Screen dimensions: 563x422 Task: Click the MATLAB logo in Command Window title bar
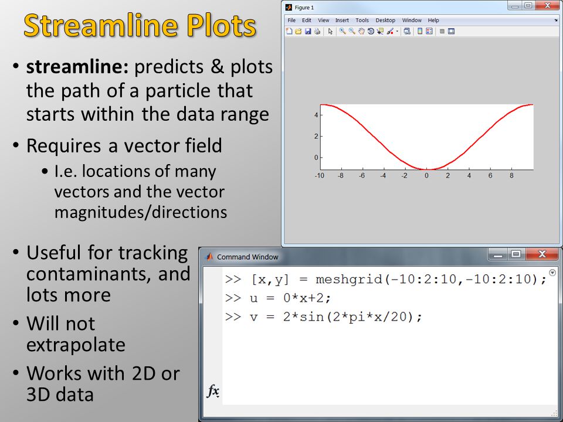(209, 257)
